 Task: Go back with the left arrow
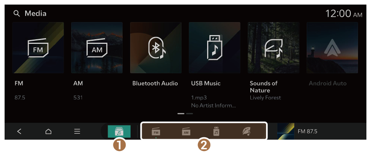pyautogui.click(x=20, y=131)
